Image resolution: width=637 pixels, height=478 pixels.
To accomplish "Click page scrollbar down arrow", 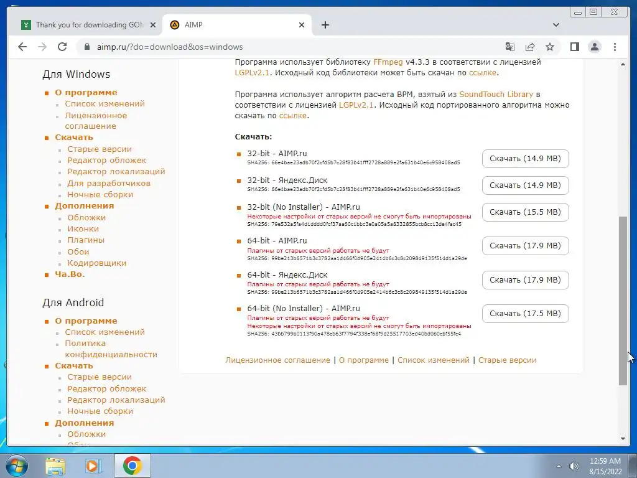I will coord(623,439).
